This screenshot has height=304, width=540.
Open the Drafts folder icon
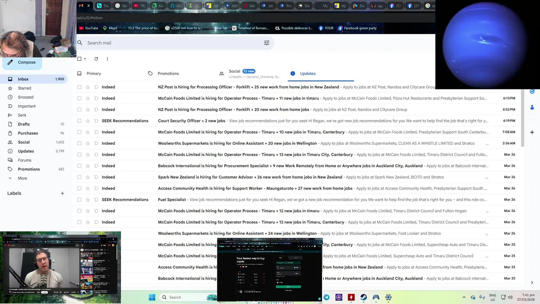[x=10, y=124]
